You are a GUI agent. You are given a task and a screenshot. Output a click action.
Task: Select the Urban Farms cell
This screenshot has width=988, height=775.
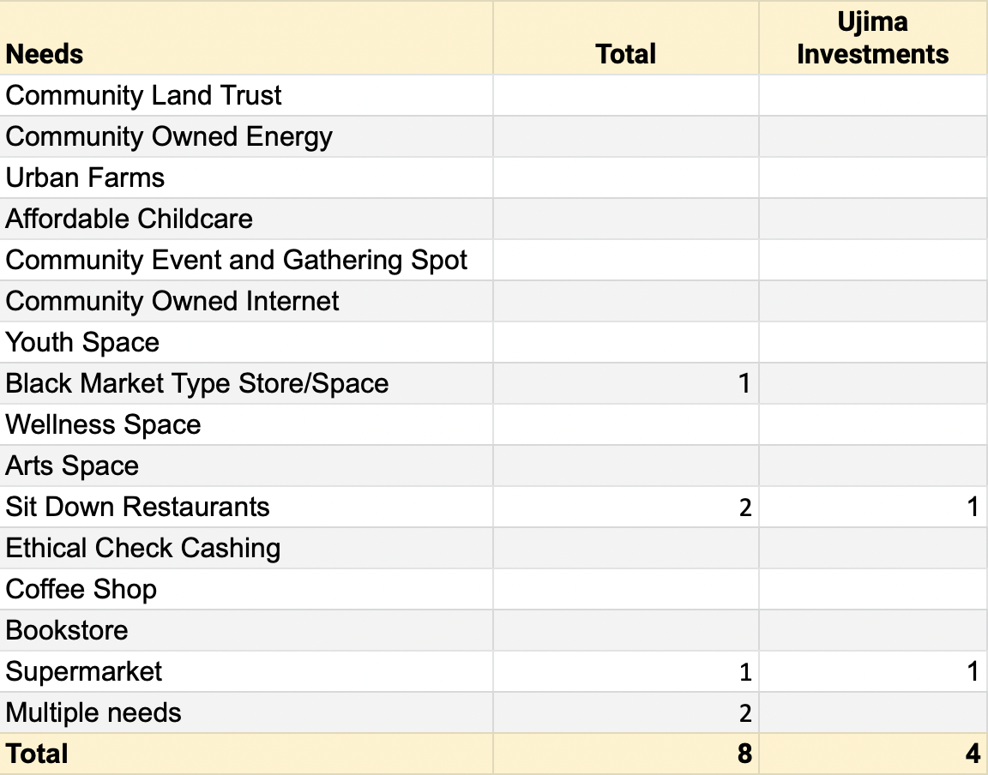coord(85,177)
